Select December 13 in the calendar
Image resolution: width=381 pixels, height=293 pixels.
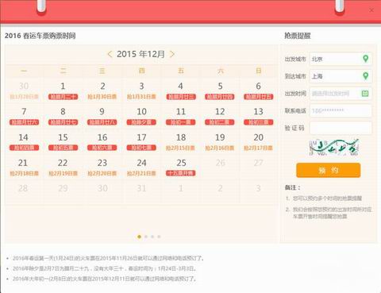259,116
